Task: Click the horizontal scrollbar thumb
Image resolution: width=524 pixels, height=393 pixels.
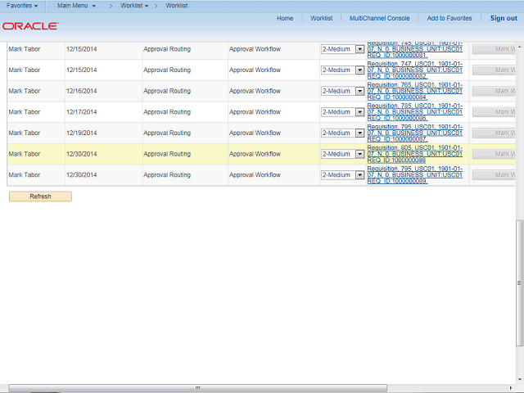Action: [x=197, y=387]
